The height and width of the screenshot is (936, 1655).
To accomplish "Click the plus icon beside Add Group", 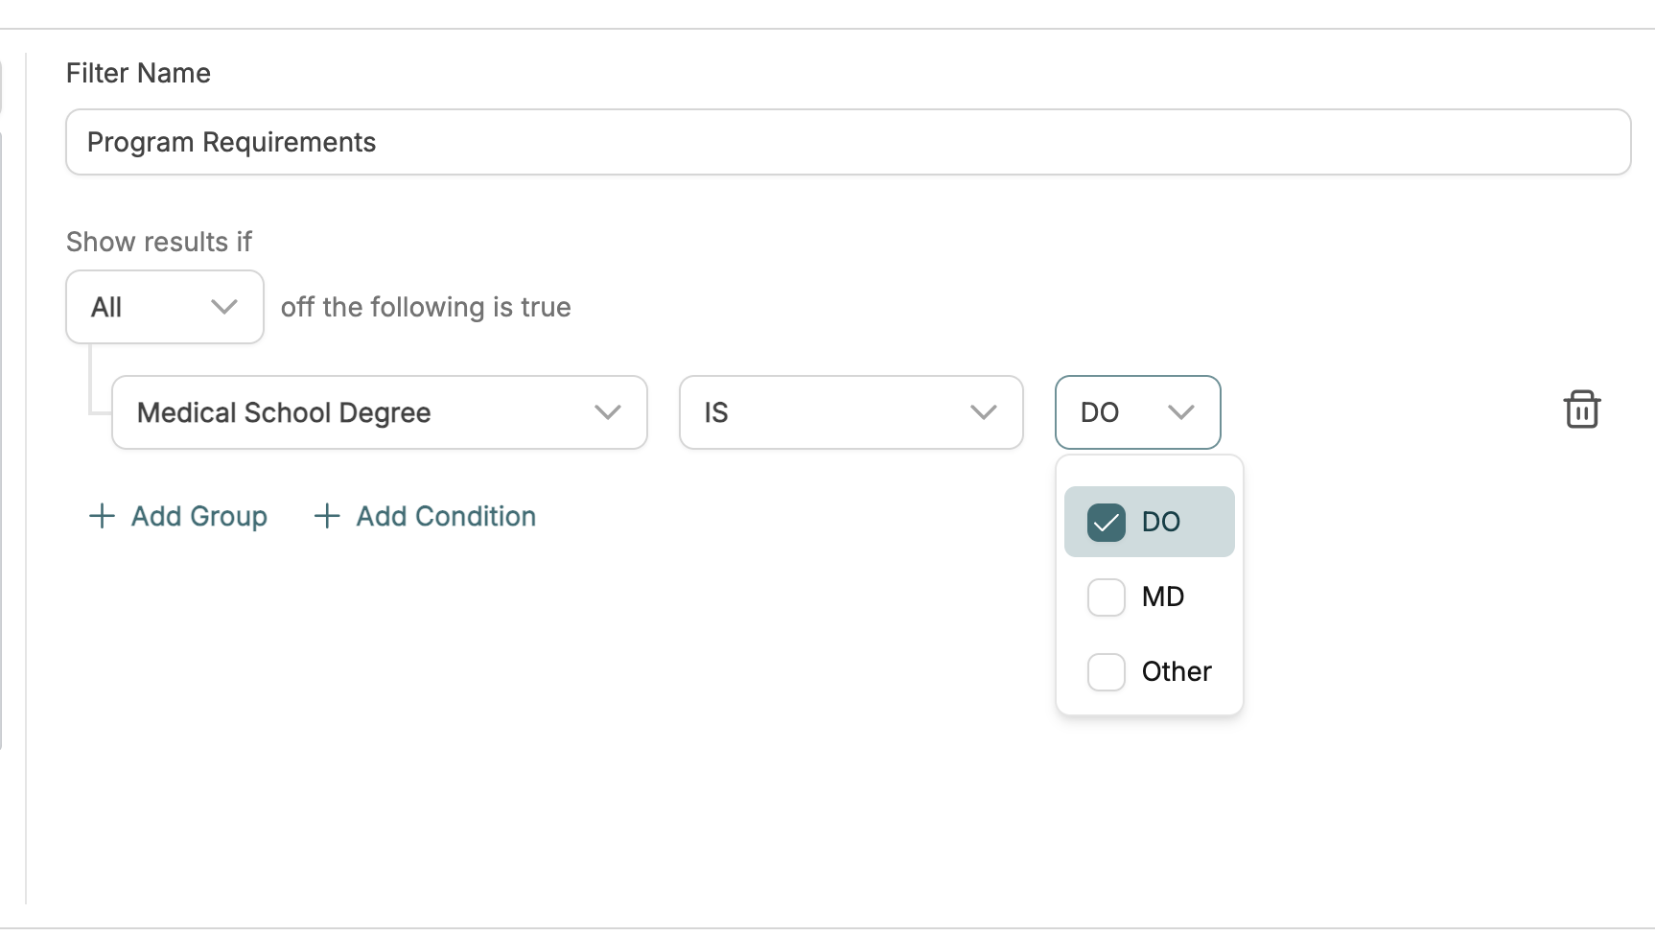I will [102, 516].
